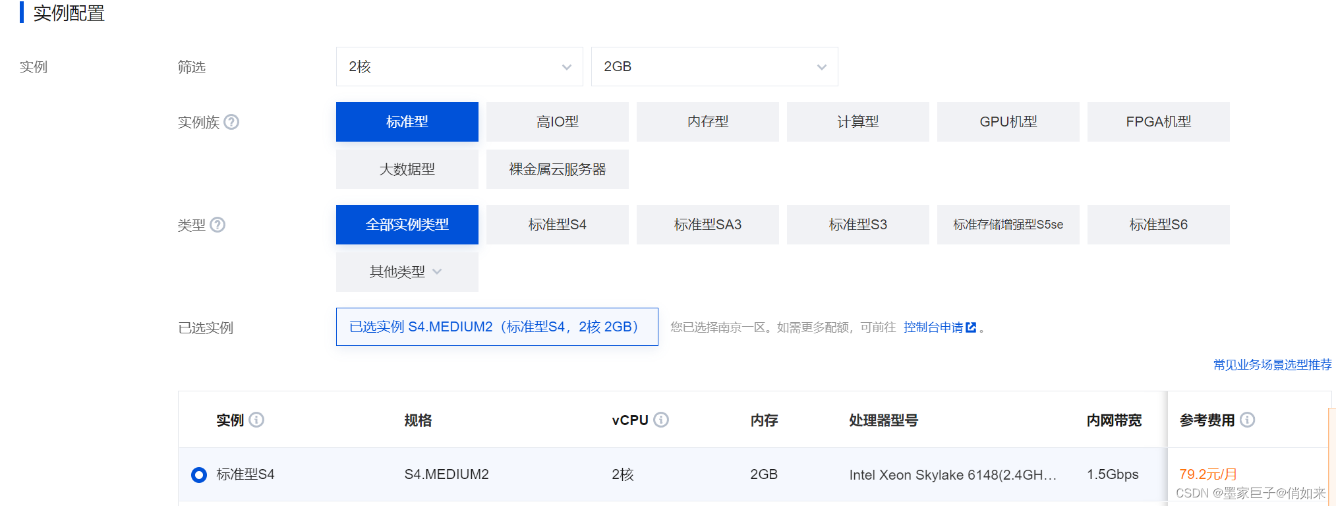Open the 控制台申请 link
1336x506 pixels.
[933, 327]
